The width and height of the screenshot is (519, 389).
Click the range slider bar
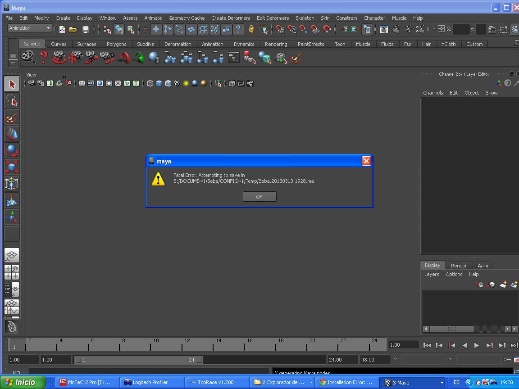click(138, 360)
